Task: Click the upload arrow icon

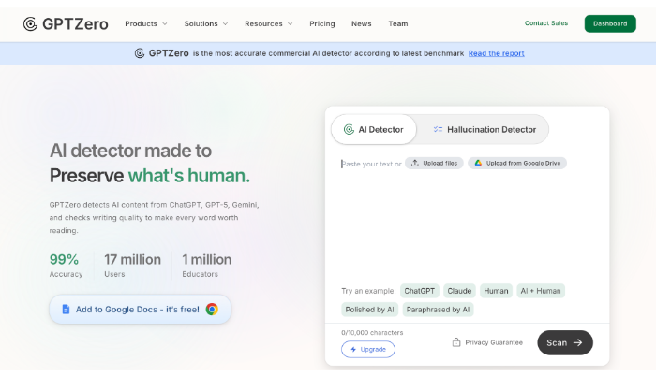Action: tap(414, 163)
